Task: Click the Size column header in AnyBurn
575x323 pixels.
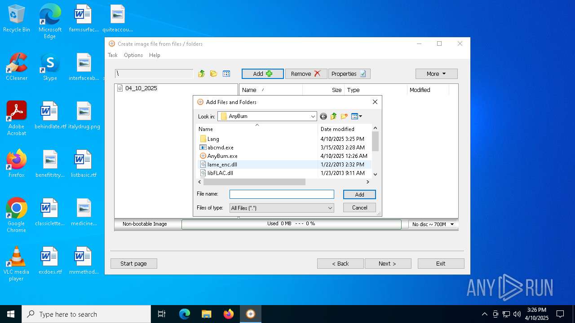Action: click(x=323, y=90)
